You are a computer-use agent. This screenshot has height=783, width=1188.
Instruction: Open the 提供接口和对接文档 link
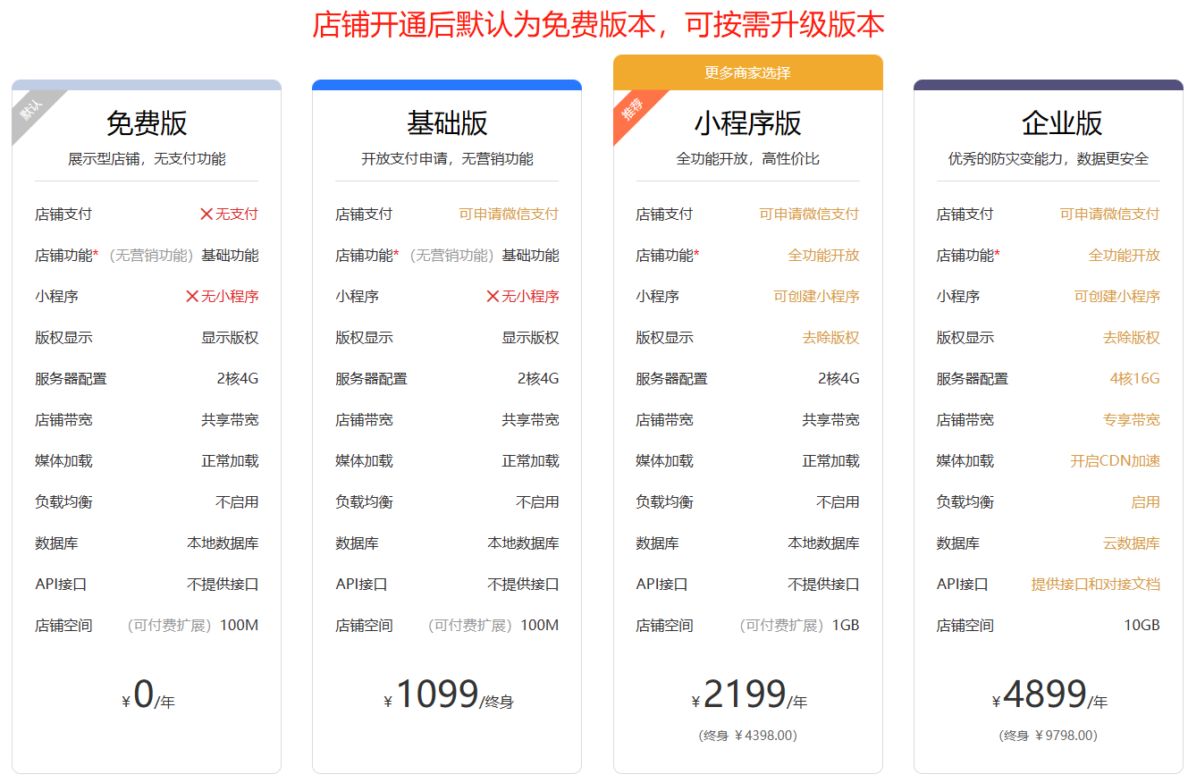1095,585
